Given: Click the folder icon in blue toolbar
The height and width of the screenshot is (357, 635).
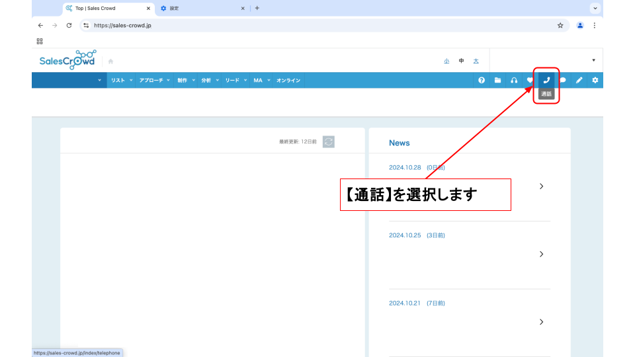Looking at the screenshot, I should tap(497, 80).
